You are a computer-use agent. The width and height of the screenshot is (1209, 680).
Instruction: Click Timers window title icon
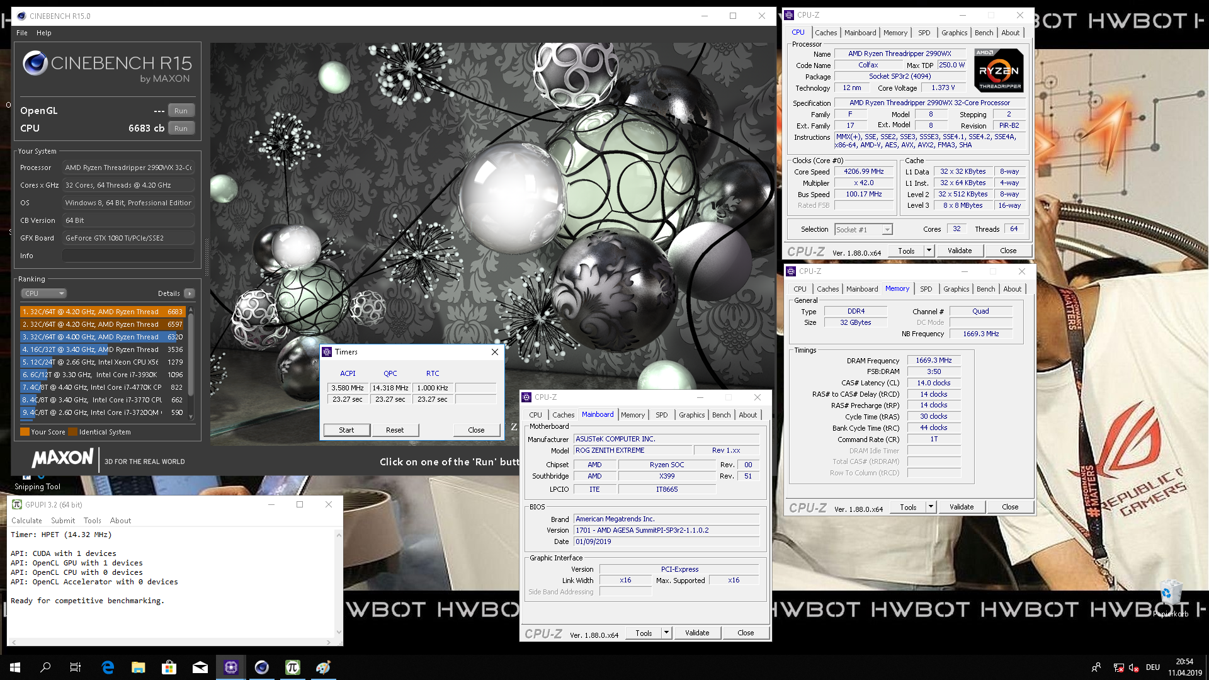pos(327,352)
